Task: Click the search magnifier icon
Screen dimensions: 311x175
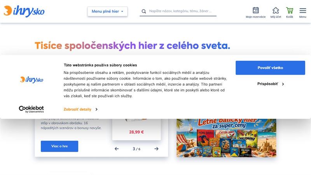Action: (x=144, y=11)
